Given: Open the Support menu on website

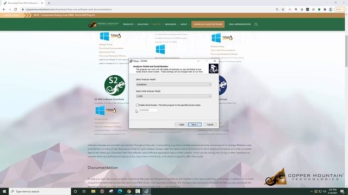Looking at the screenshot, I should pyautogui.click(x=157, y=24).
